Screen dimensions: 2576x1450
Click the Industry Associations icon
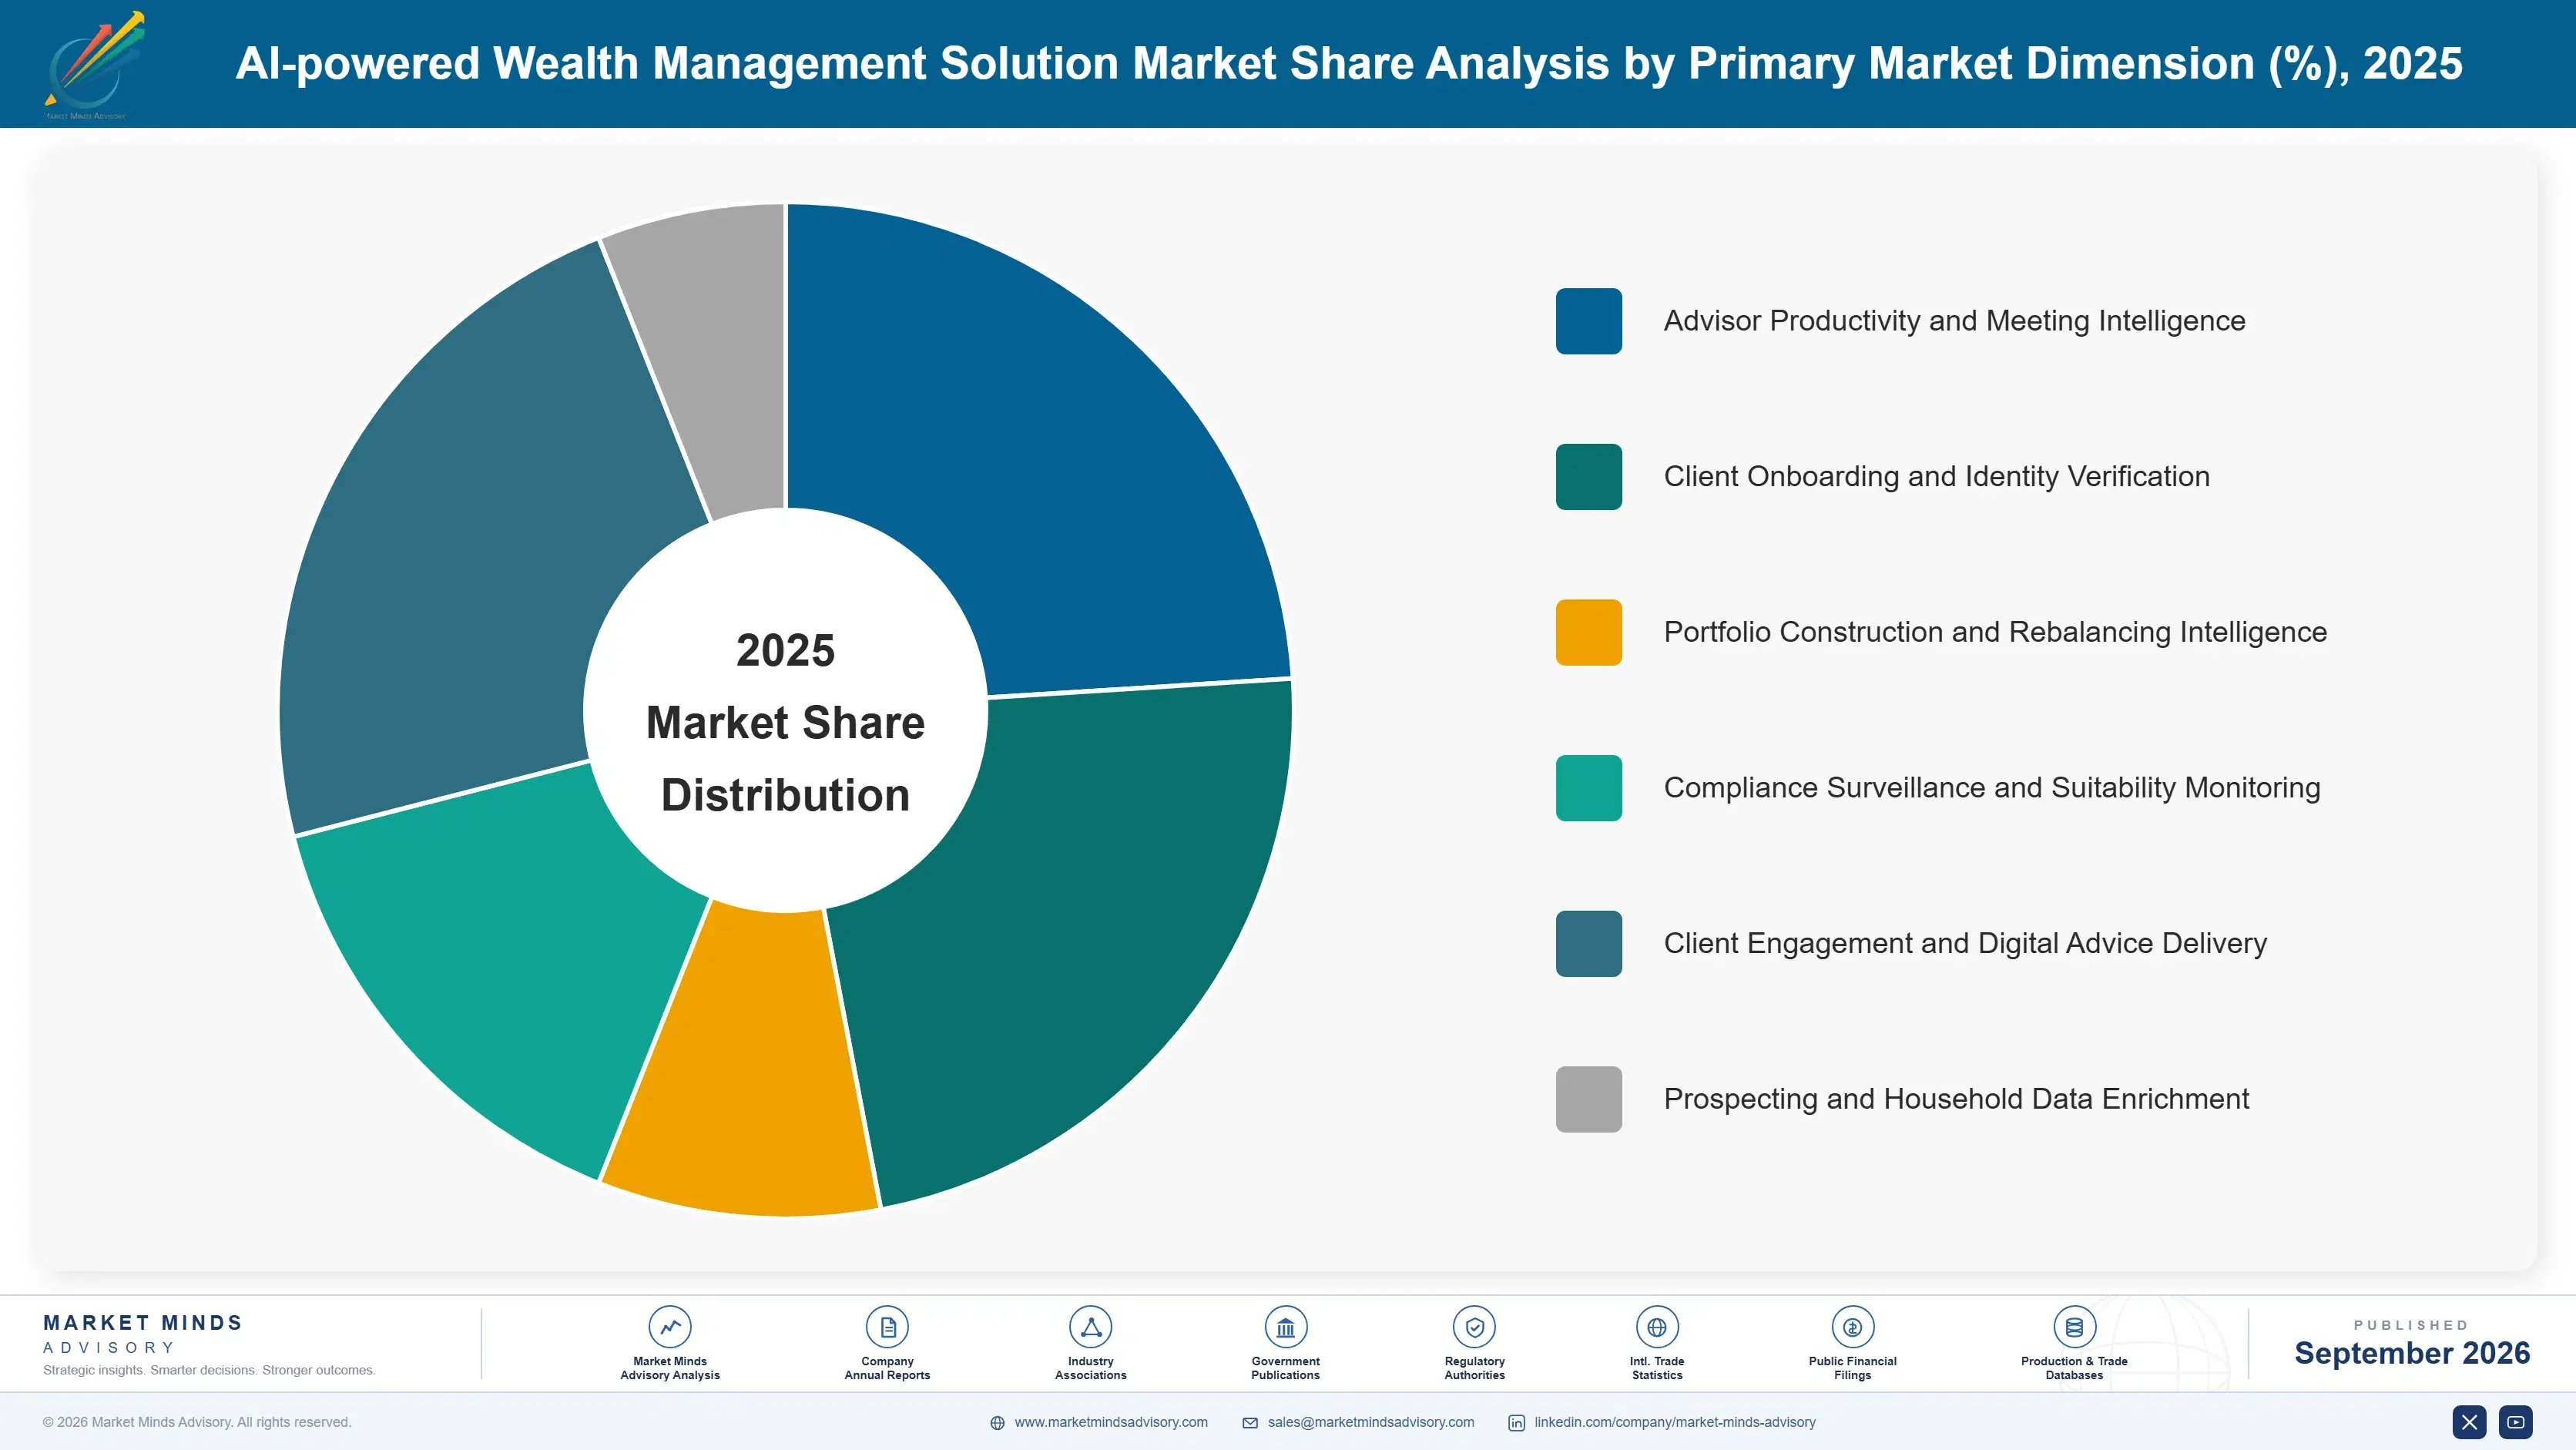click(1090, 1327)
